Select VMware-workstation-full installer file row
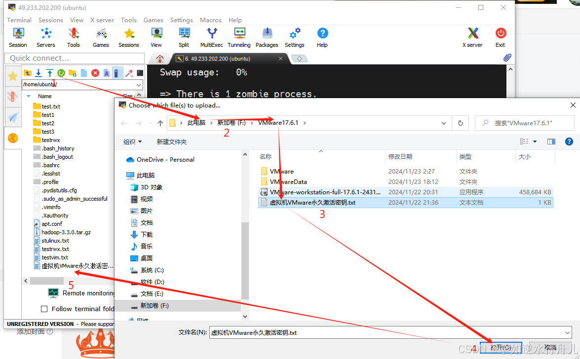Viewport: 580px width, 359px height. coord(405,192)
